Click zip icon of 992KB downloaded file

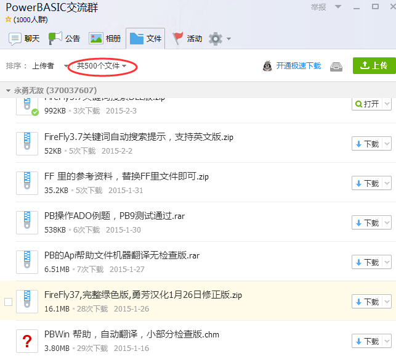[x=27, y=106]
